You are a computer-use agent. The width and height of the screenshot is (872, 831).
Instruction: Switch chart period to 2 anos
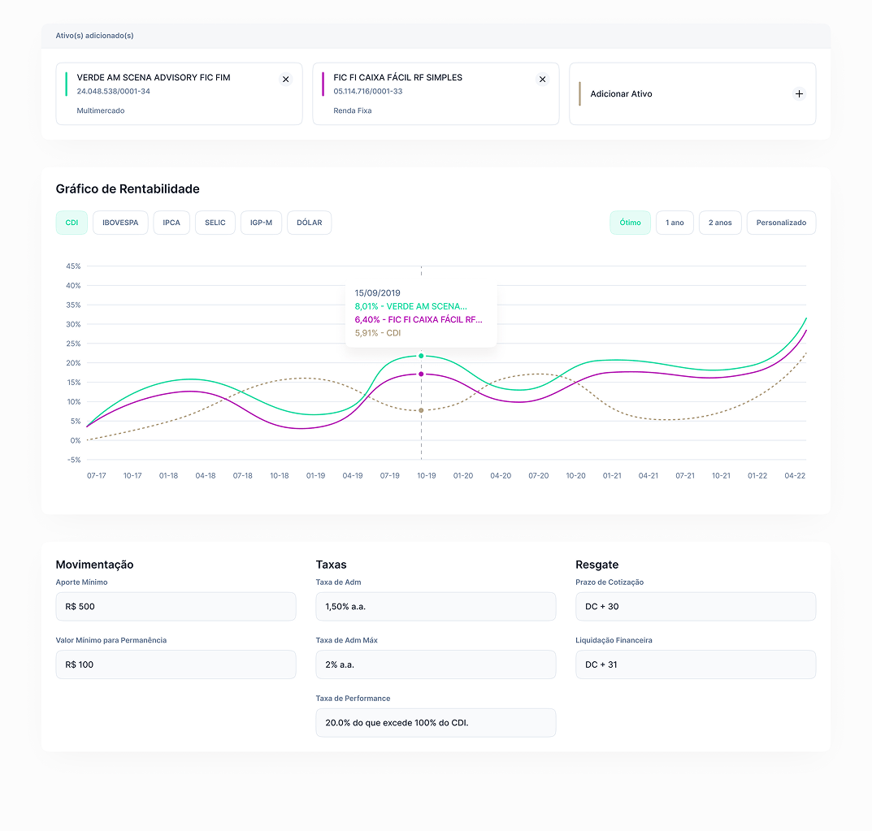pos(720,223)
